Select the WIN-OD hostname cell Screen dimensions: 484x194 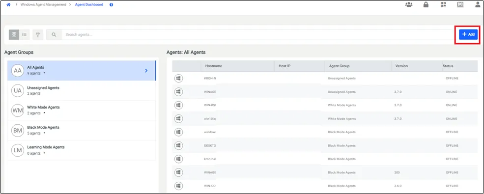pyautogui.click(x=210, y=186)
